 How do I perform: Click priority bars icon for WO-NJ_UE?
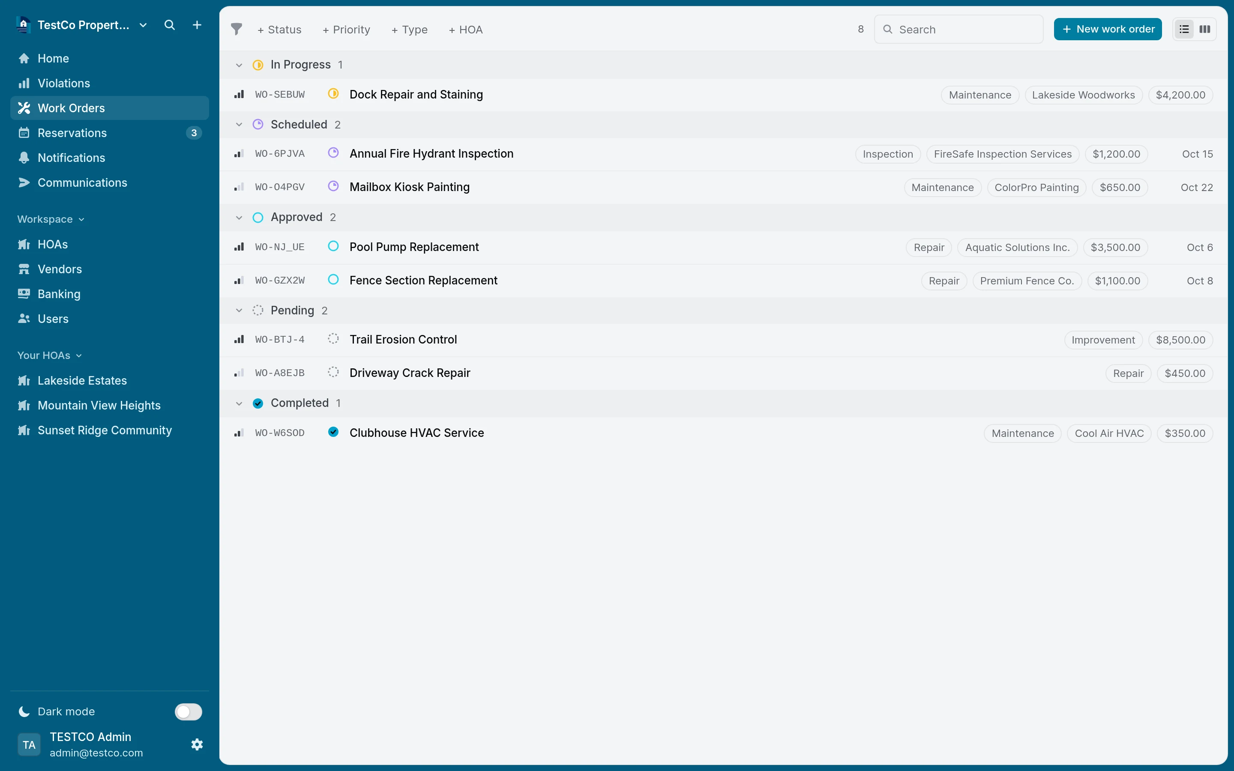click(239, 247)
